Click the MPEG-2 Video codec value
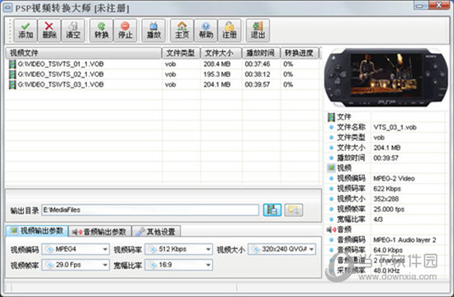The width and height of the screenshot is (454, 297). point(394,178)
